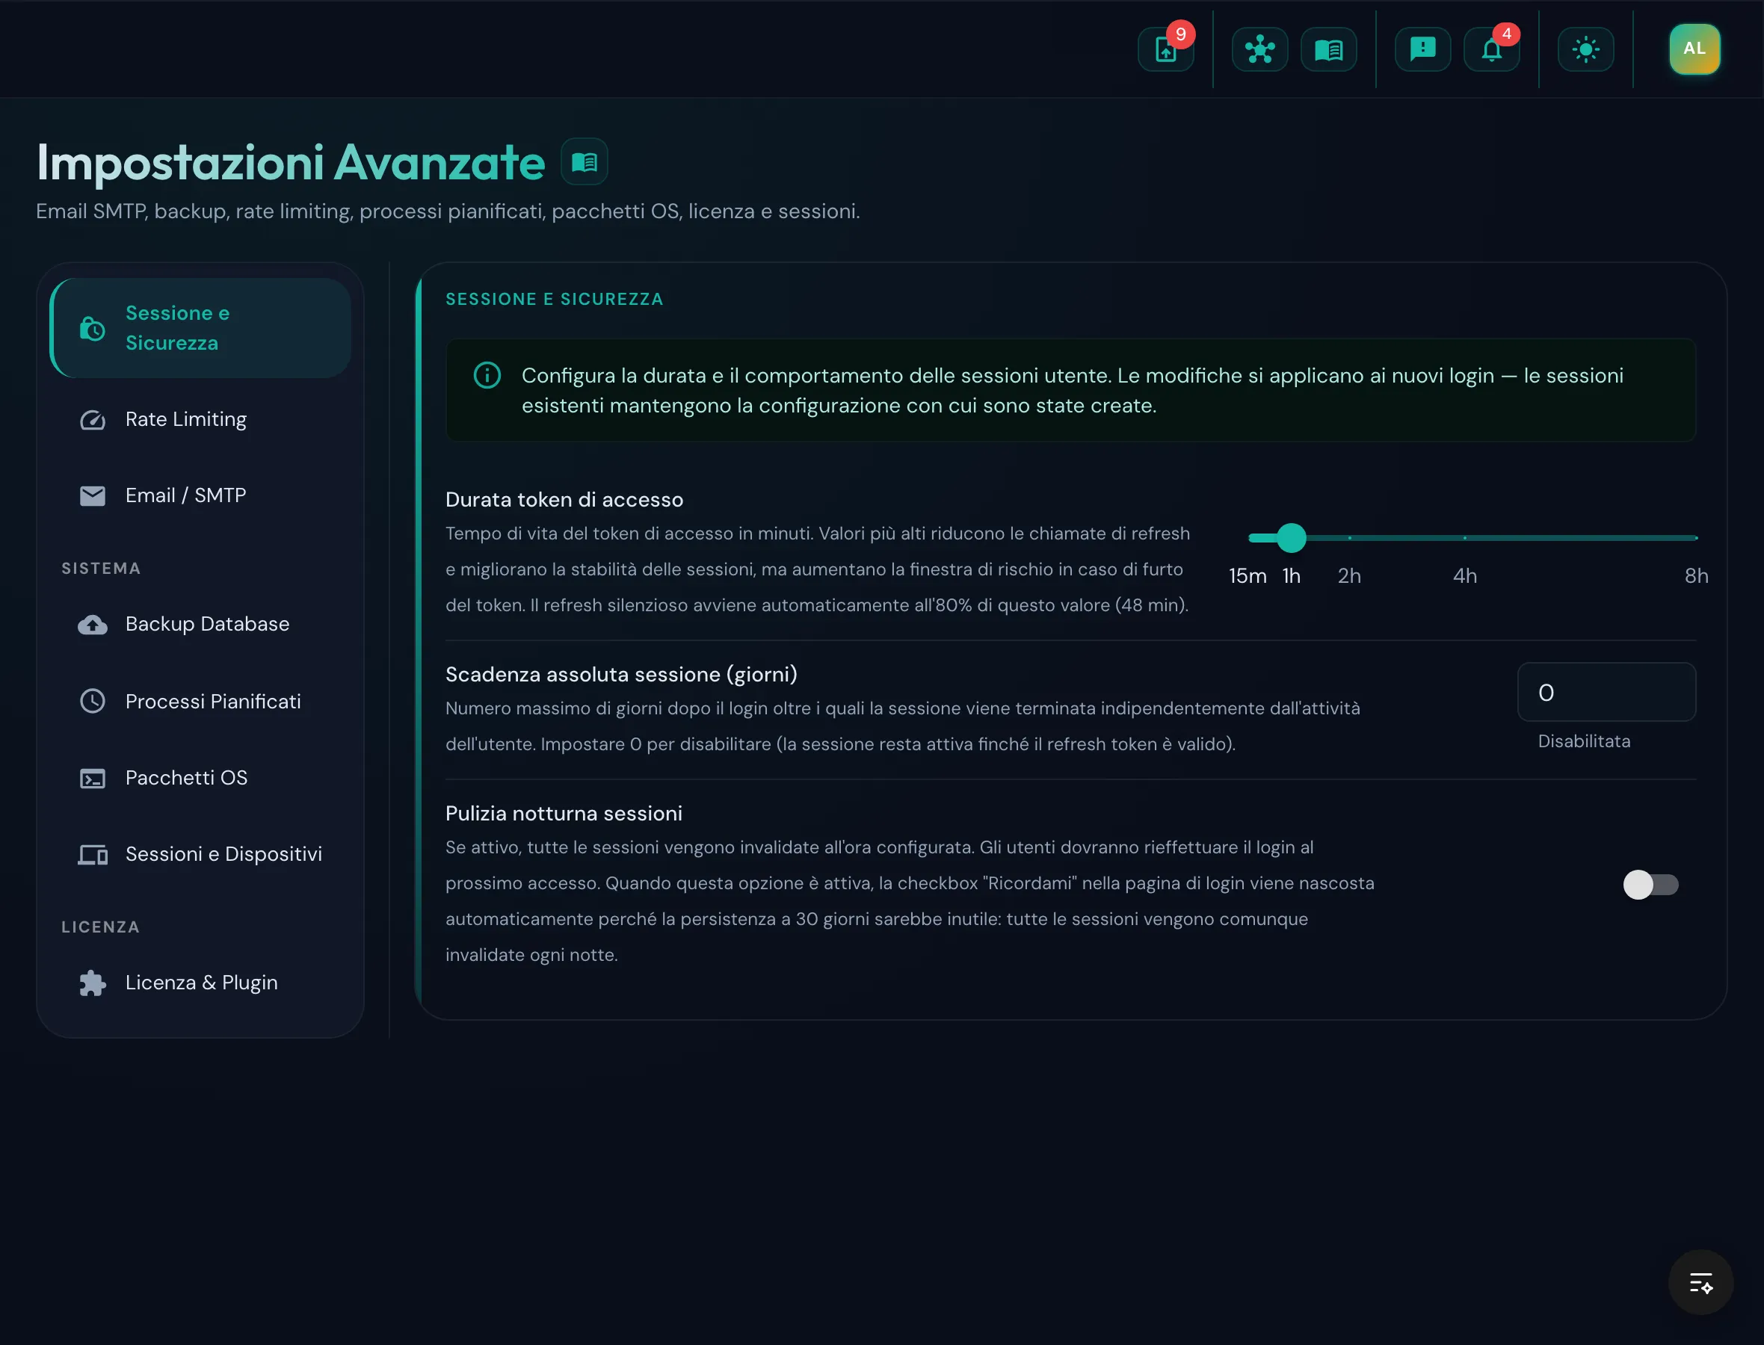Open the upload file icon with badge 9
The width and height of the screenshot is (1764, 1345).
(x=1166, y=49)
